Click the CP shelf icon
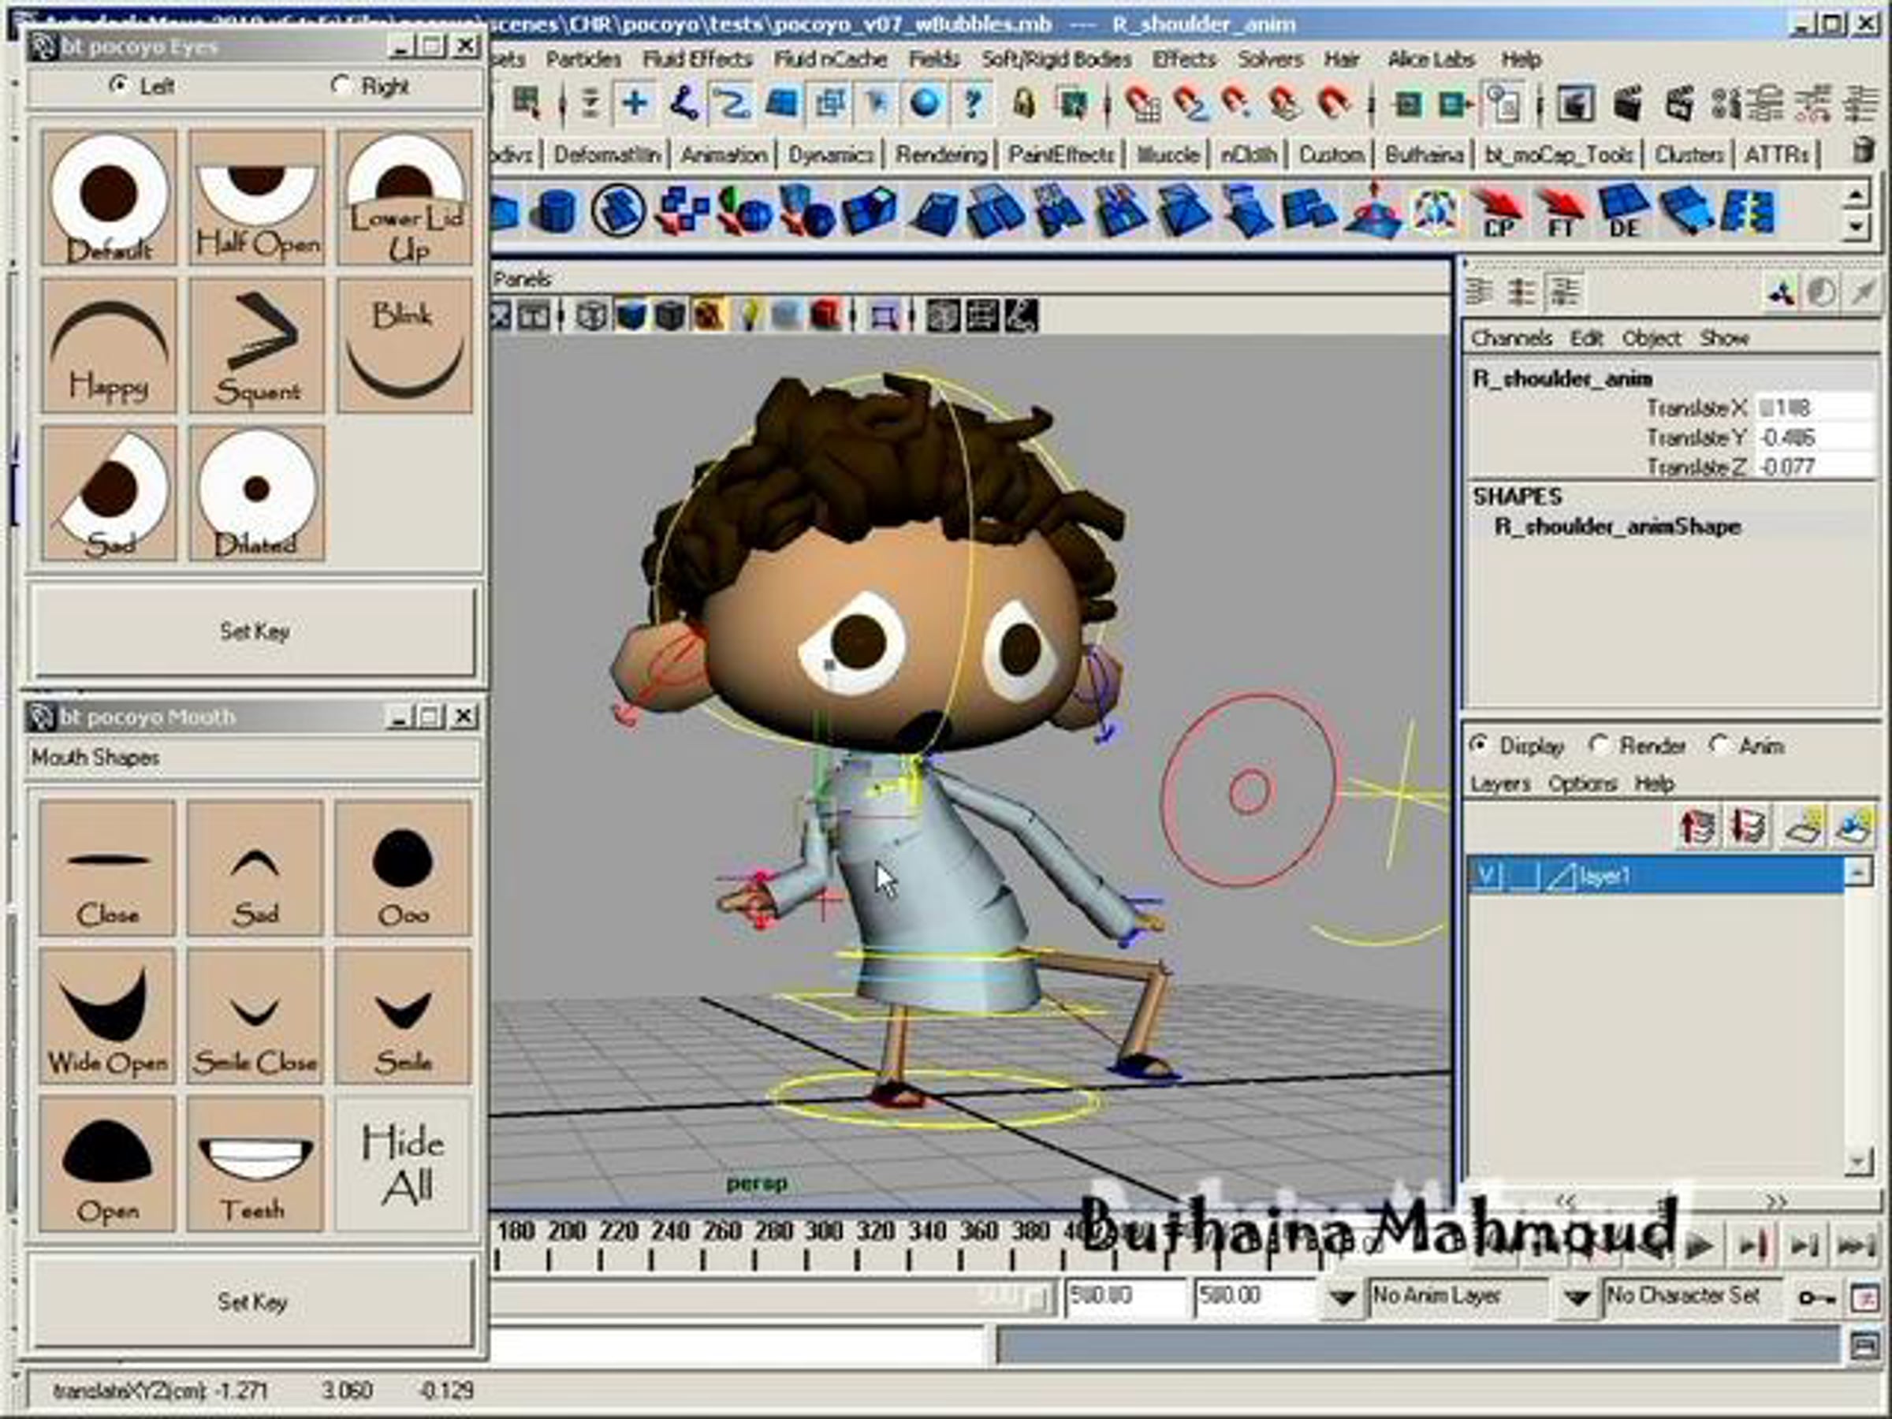 1499,212
